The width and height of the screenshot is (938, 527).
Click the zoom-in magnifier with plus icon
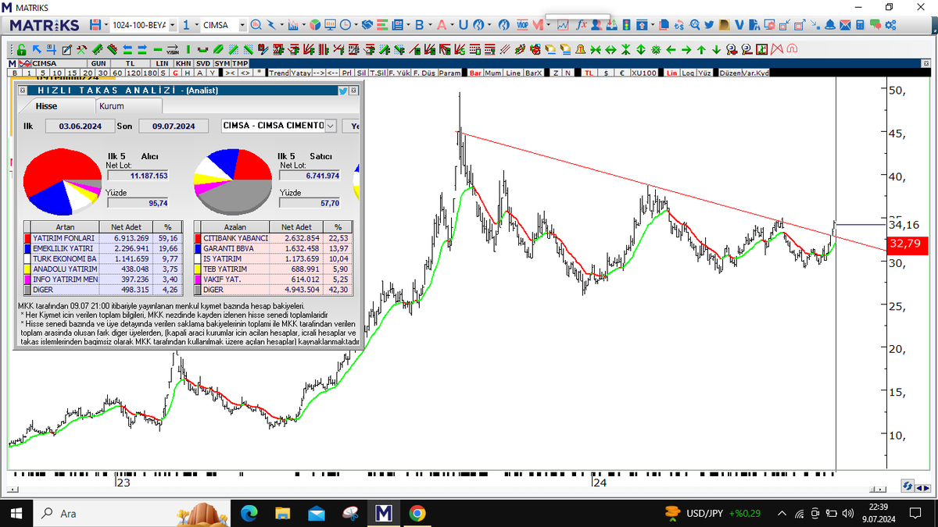coord(731,50)
